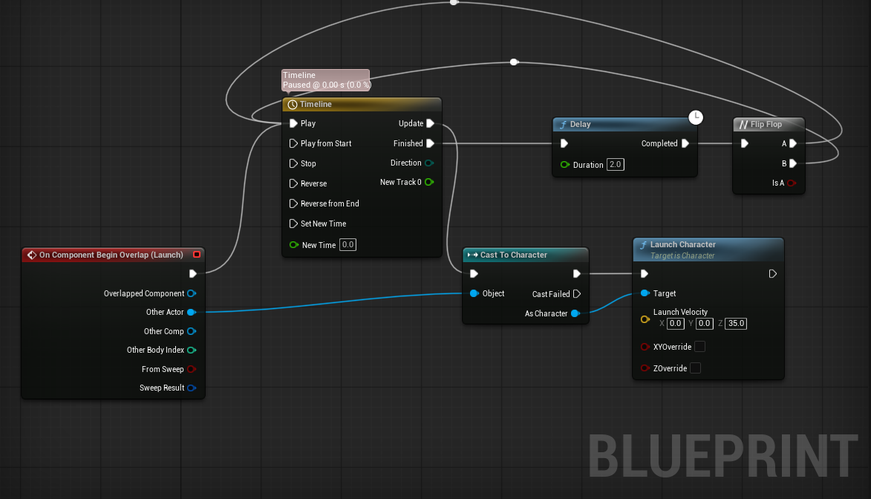This screenshot has width=871, height=499.
Task: Click the Overlapped Component output pin
Action: (192, 293)
